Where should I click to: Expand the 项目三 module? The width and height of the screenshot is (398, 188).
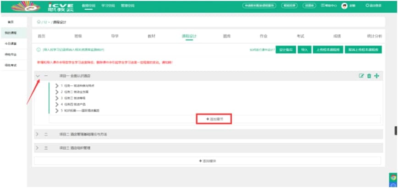(x=37, y=148)
